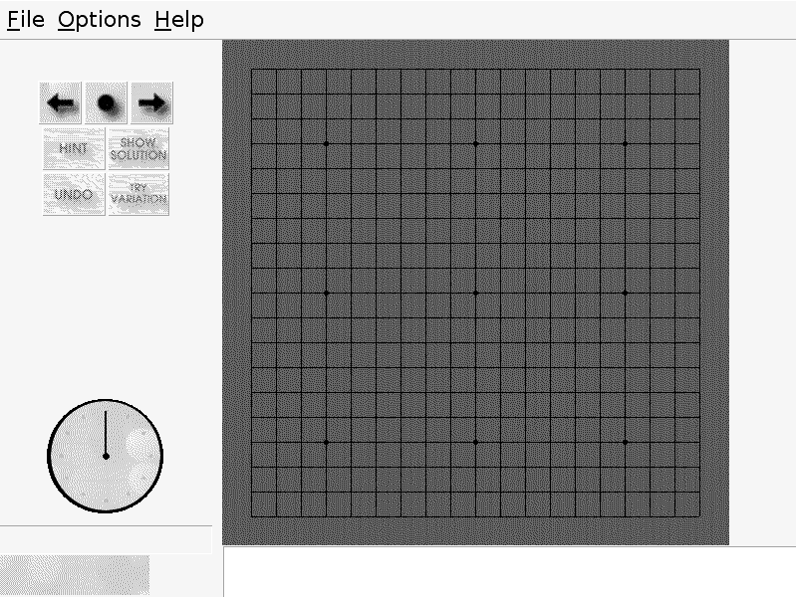
Task: Click the black stone icon button
Action: pos(106,102)
